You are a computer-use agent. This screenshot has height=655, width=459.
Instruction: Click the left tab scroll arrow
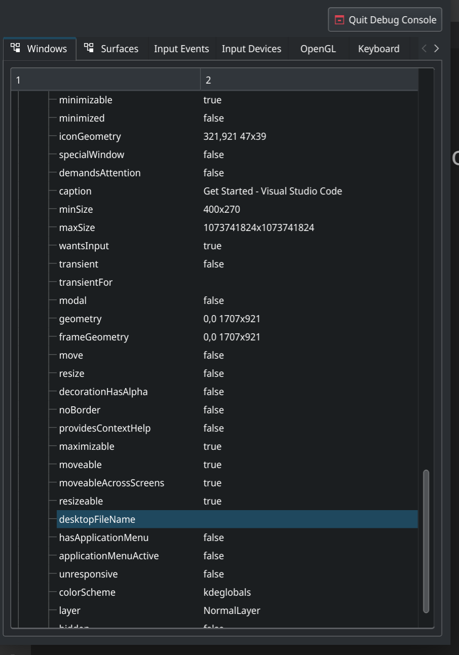pos(425,48)
